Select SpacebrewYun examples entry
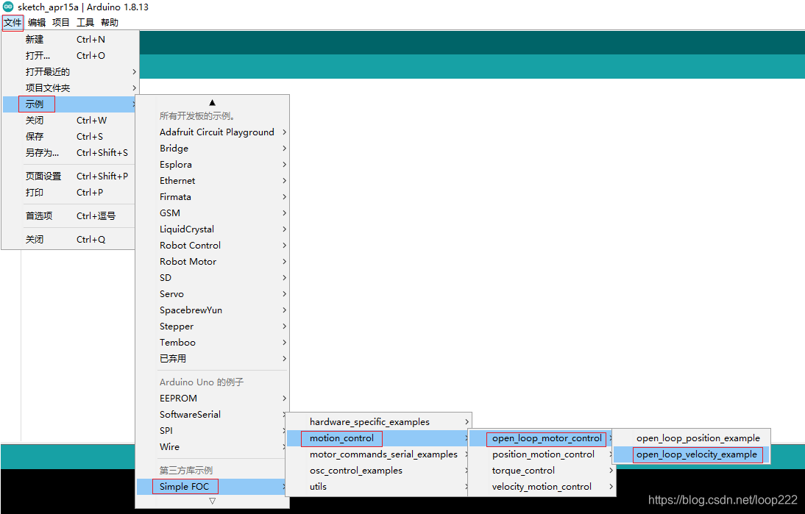The width and height of the screenshot is (805, 514). (212, 310)
